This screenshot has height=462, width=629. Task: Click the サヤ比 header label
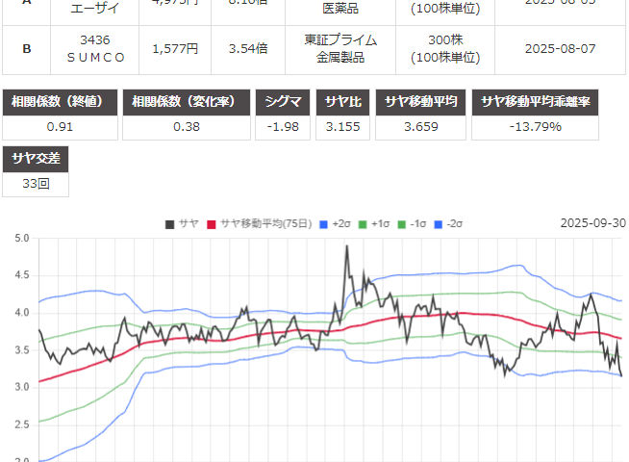pyautogui.click(x=345, y=103)
